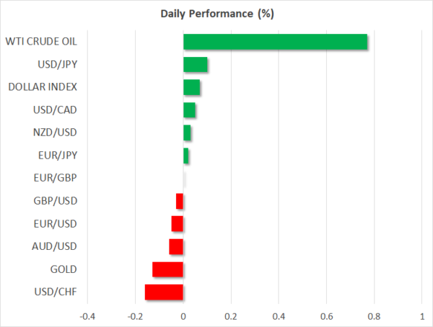The width and height of the screenshot is (433, 327).
Task: Click the WTI CRUDE OIL axis label
Action: click(43, 42)
